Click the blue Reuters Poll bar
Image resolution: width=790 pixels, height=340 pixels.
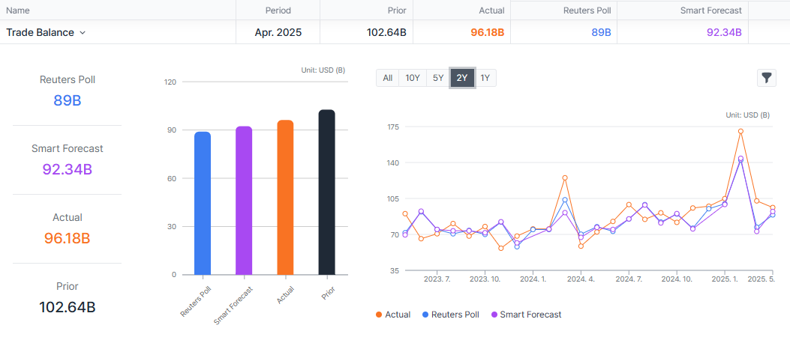click(x=203, y=204)
